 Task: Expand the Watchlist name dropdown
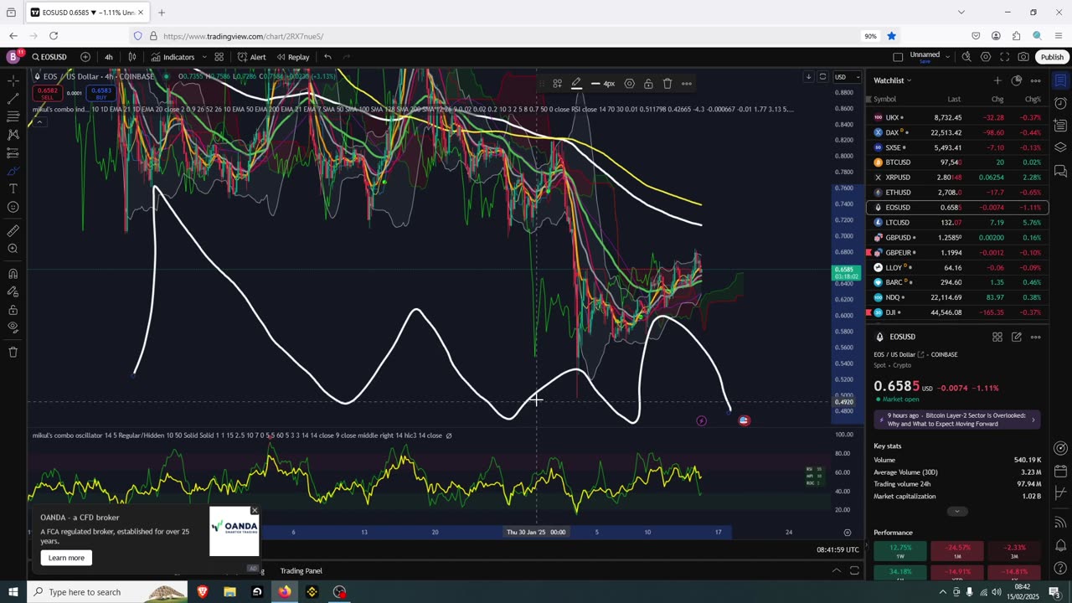click(x=892, y=80)
